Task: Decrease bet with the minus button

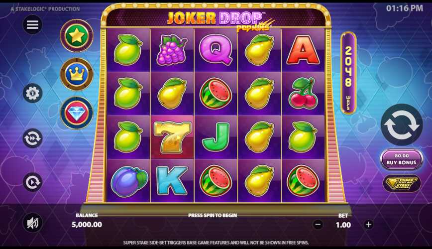Action: pyautogui.click(x=318, y=225)
